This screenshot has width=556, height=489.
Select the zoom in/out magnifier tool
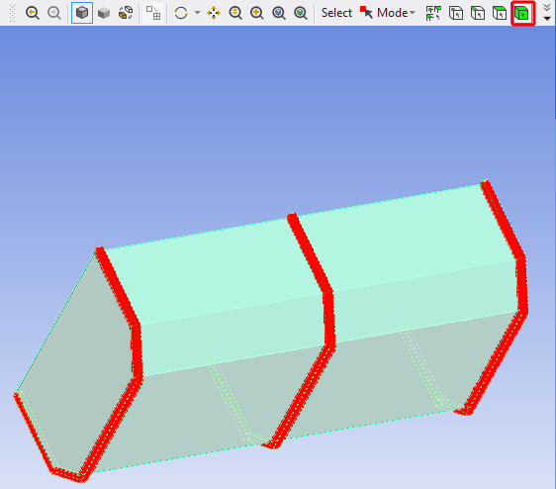tap(235, 13)
